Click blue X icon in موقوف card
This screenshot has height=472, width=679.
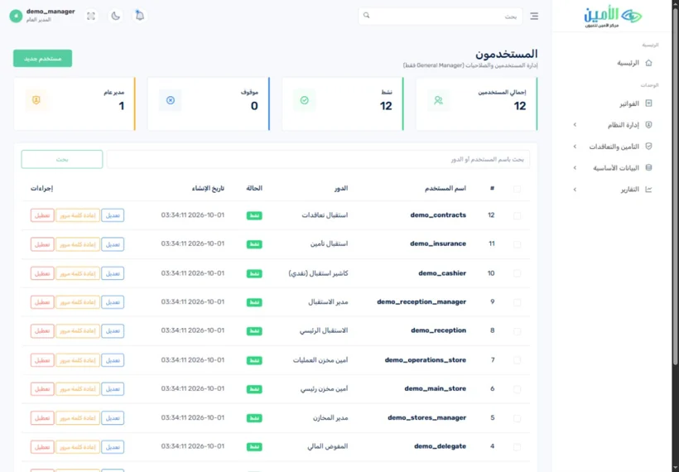click(171, 100)
